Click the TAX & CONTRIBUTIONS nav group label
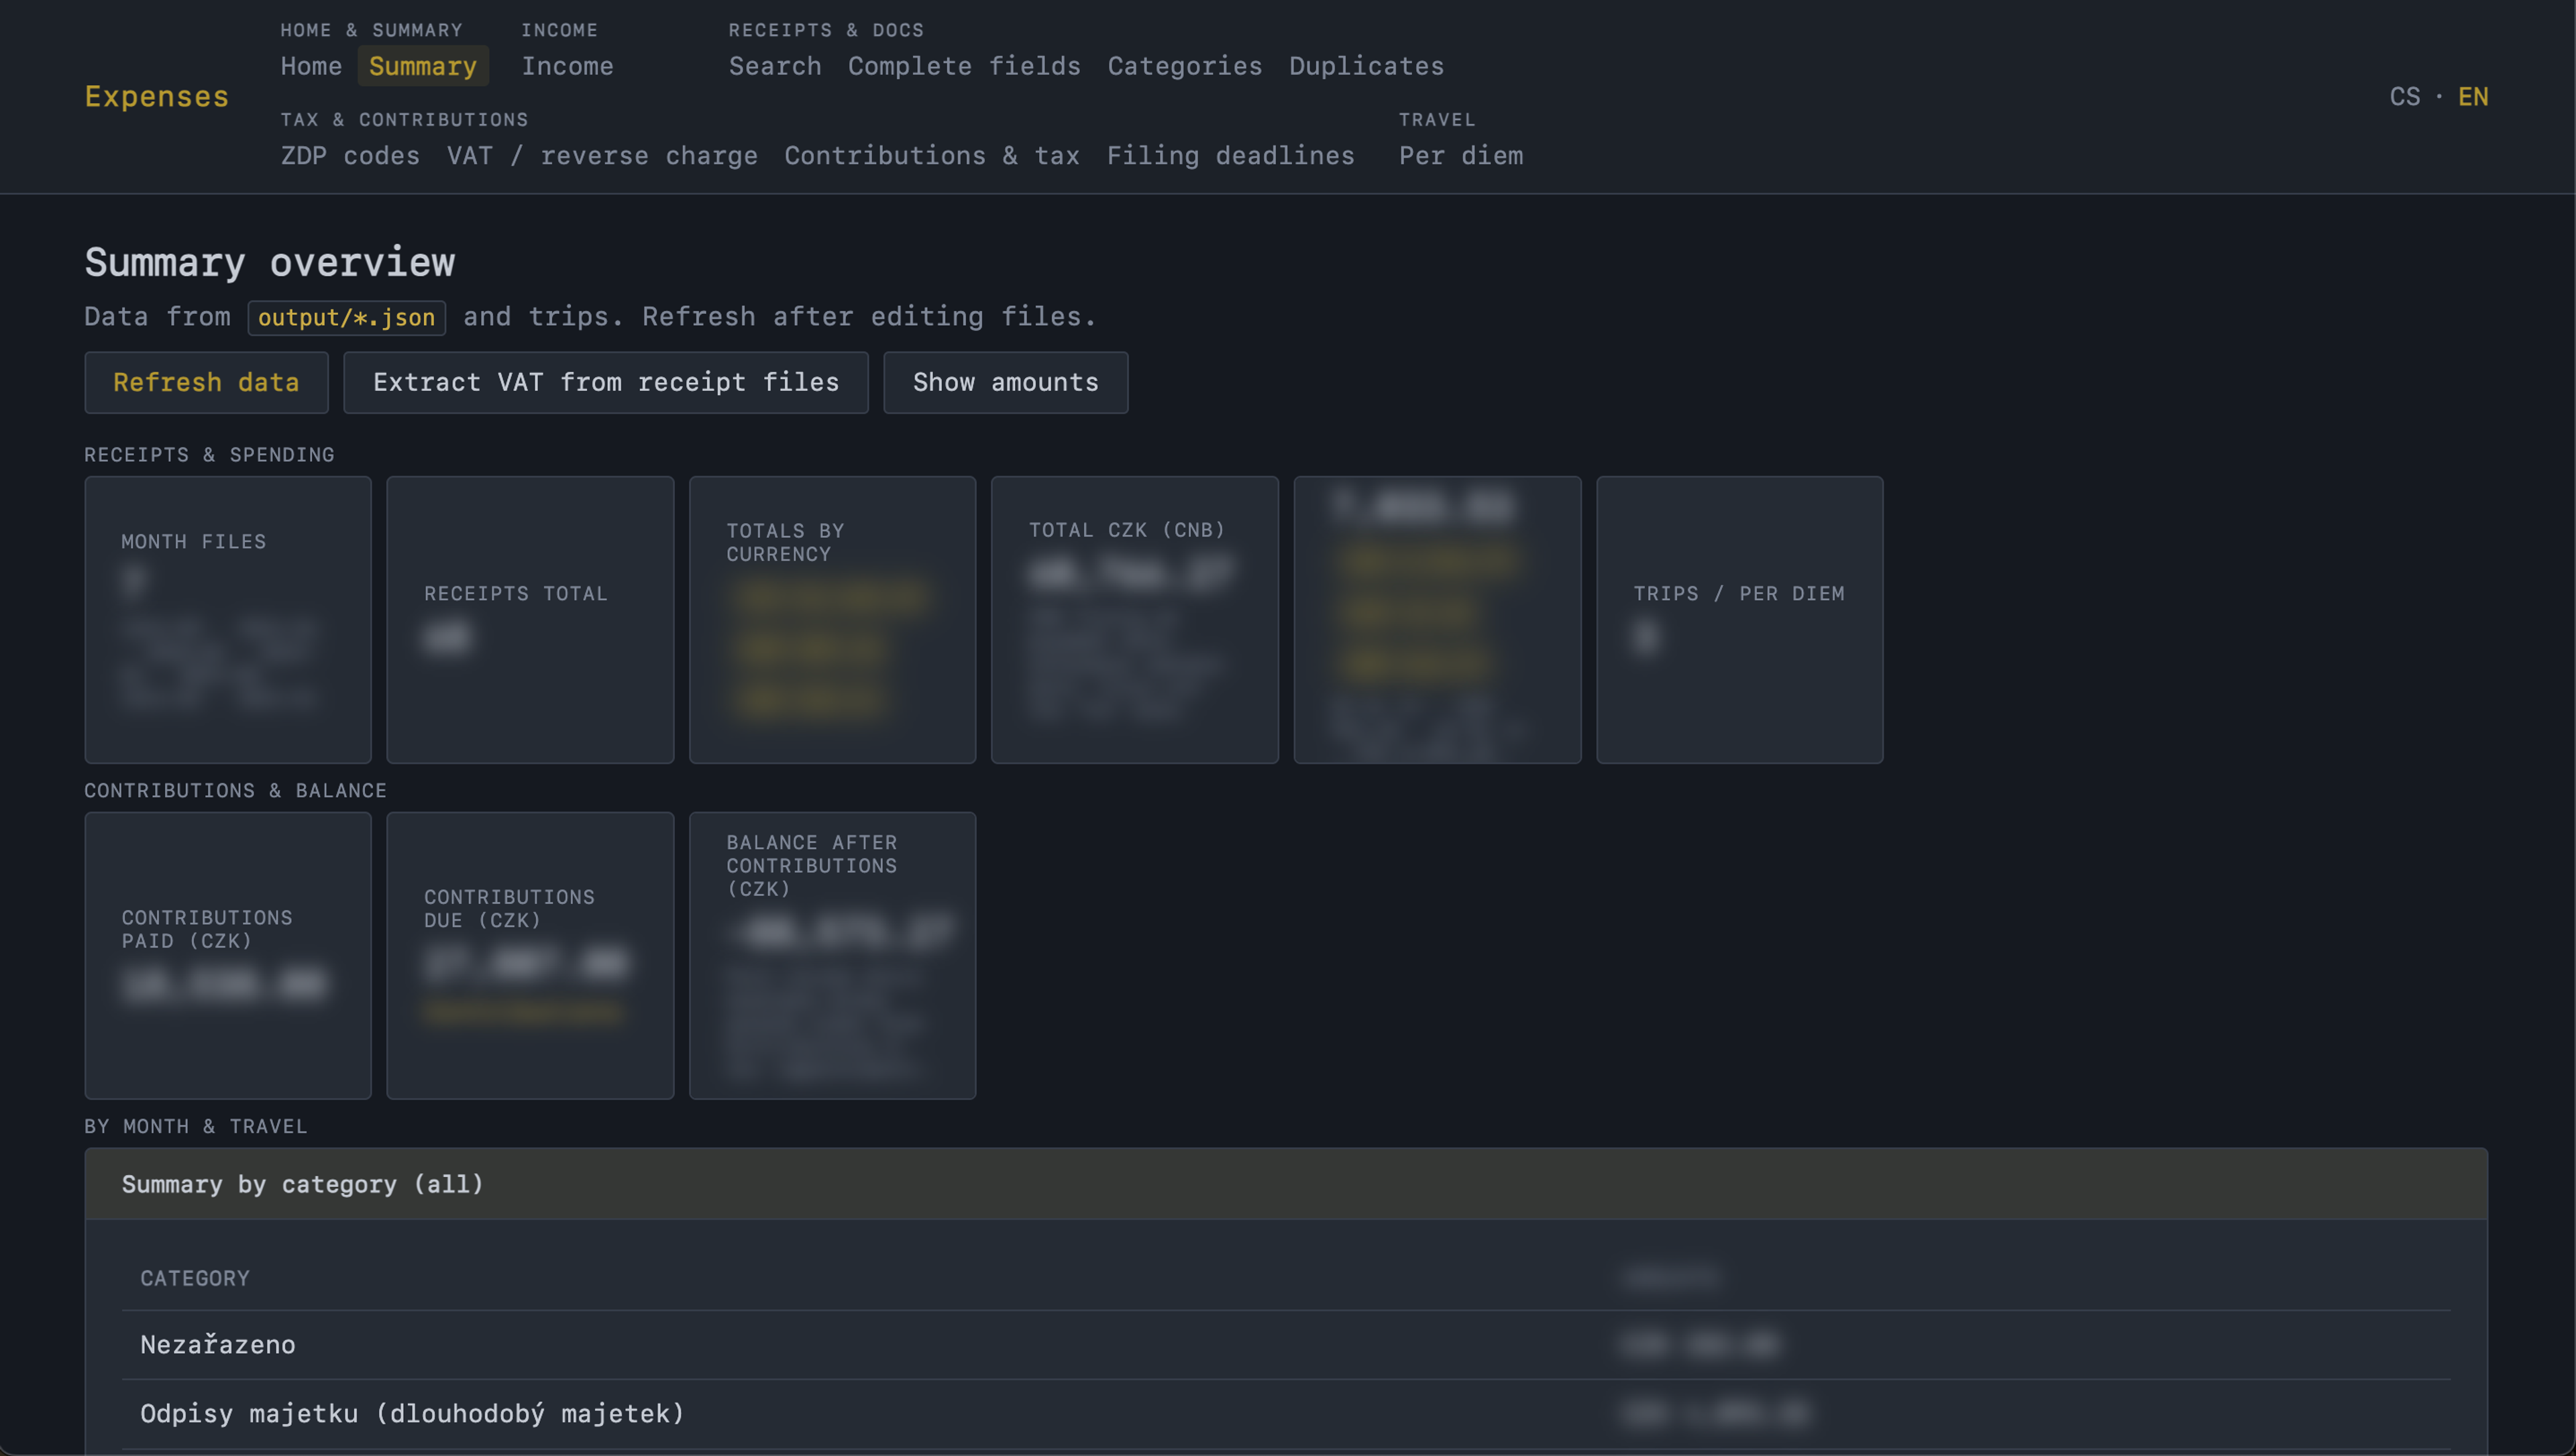Viewport: 2576px width, 1456px height. pyautogui.click(x=405, y=120)
